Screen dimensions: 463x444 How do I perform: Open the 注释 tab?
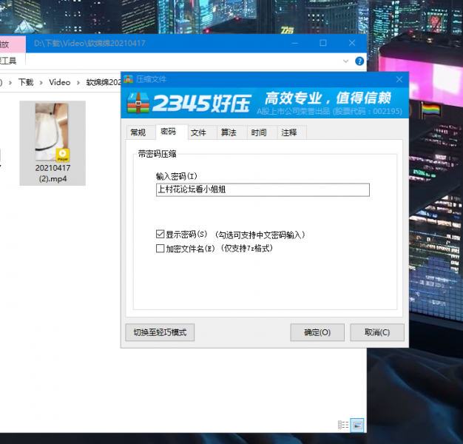coord(288,132)
